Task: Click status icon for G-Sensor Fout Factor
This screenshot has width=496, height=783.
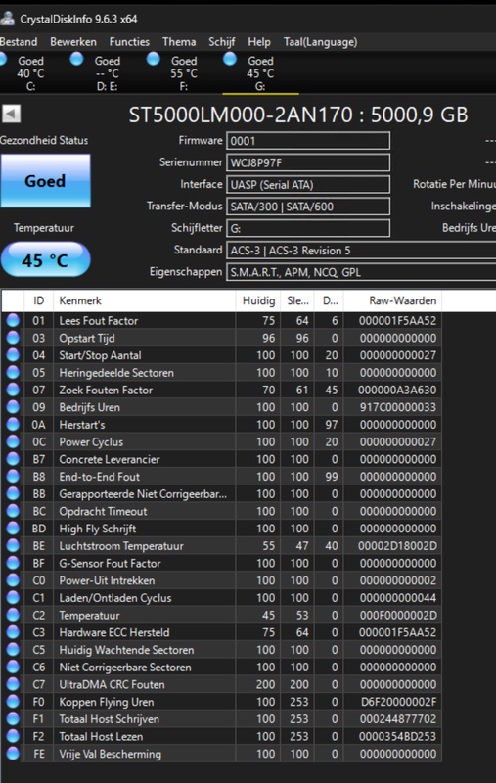Action: pos(13,564)
